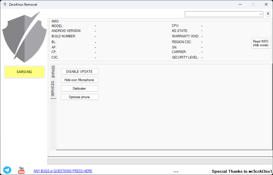The height and width of the screenshot is (175, 273).
Task: Click the app icon in the title bar
Action: click(4, 4)
